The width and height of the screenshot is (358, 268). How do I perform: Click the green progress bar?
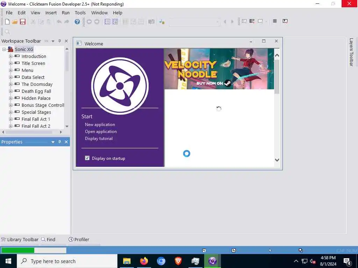[18, 250]
